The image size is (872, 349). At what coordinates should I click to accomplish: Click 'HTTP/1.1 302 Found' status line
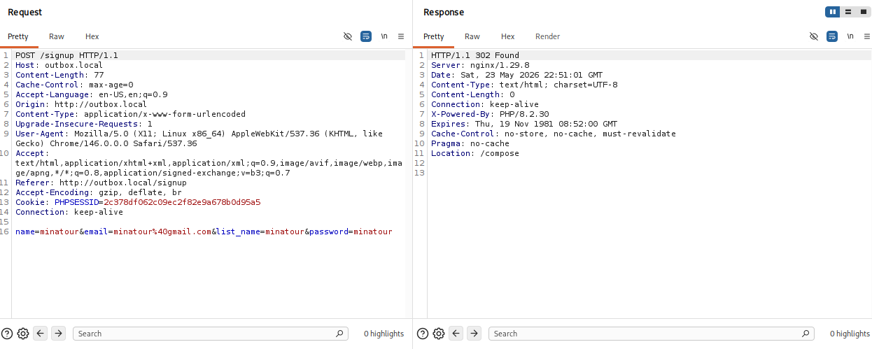pos(475,55)
